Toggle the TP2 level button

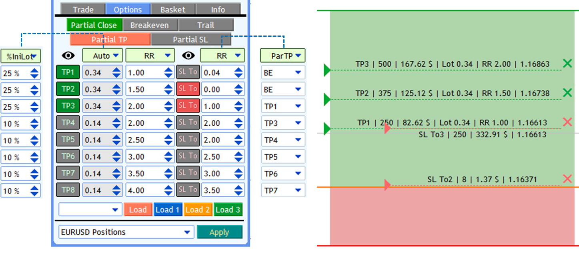[68, 89]
